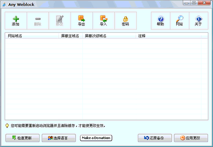Open the 导入 (Import) tool
The width and height of the screenshot is (213, 147).
click(x=104, y=21)
